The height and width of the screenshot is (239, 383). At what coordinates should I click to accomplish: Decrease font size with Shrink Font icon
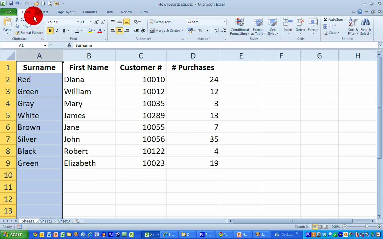(x=103, y=22)
